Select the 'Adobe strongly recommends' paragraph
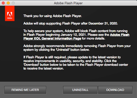Image resolution: width=137 pixels, height=98 pixels. click(77, 48)
